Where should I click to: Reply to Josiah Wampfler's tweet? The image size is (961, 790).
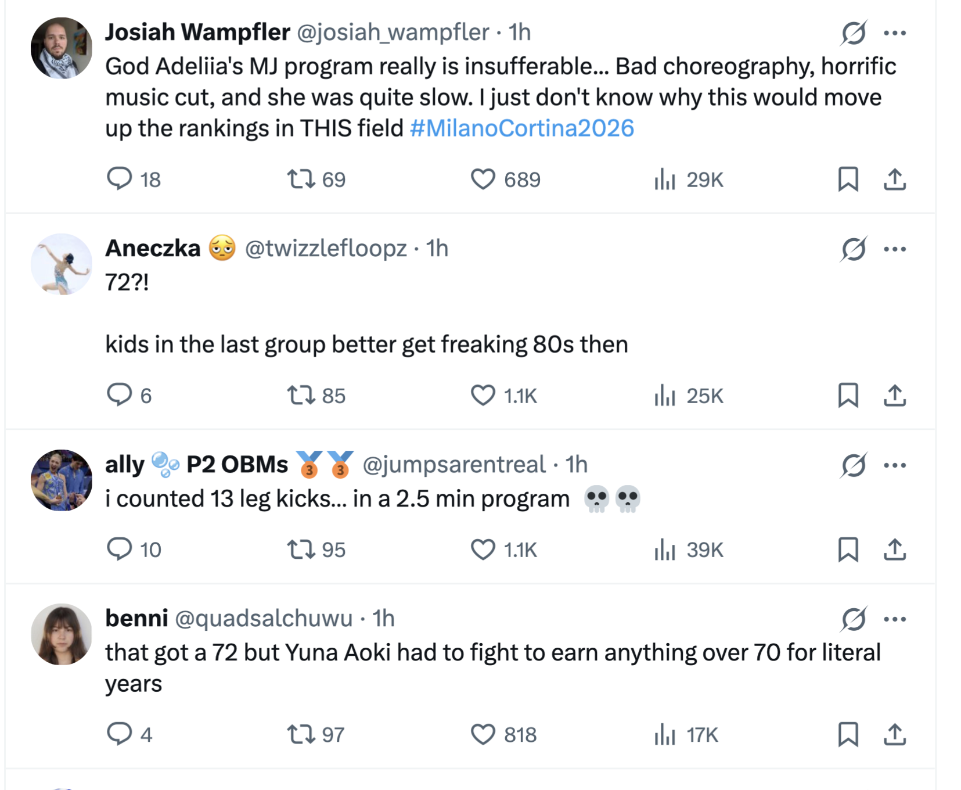[x=120, y=179]
